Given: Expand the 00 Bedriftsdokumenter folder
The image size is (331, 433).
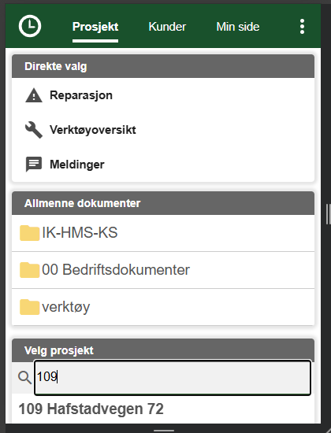Looking at the screenshot, I should (163, 270).
